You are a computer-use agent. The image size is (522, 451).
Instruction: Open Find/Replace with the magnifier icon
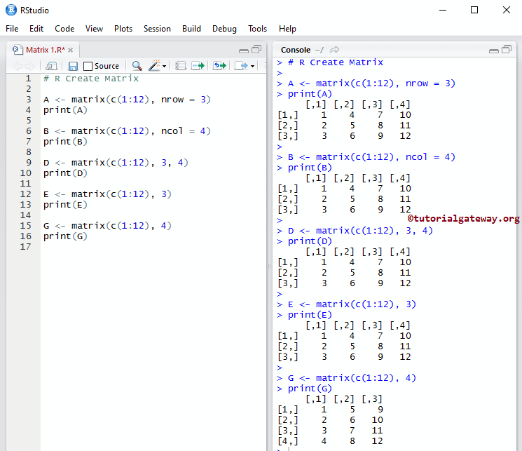tap(137, 66)
